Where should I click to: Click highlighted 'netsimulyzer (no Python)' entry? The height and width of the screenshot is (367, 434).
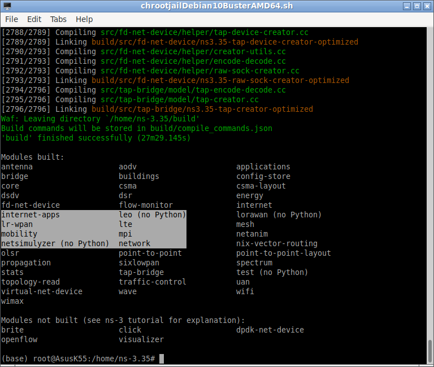[x=55, y=243]
